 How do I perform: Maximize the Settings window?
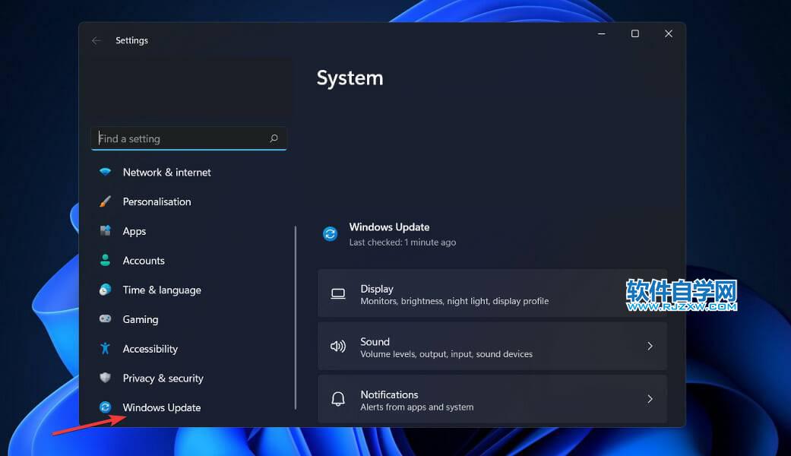(x=635, y=33)
